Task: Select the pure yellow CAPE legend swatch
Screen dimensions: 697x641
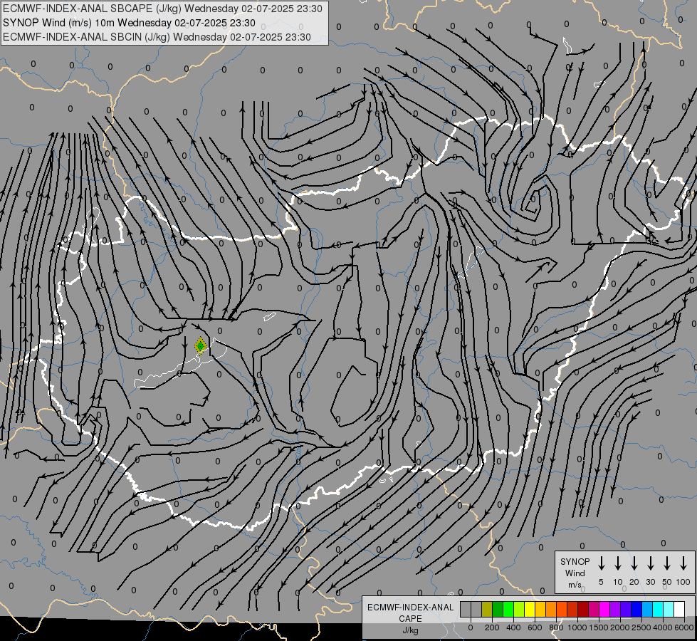Action: [530, 609]
